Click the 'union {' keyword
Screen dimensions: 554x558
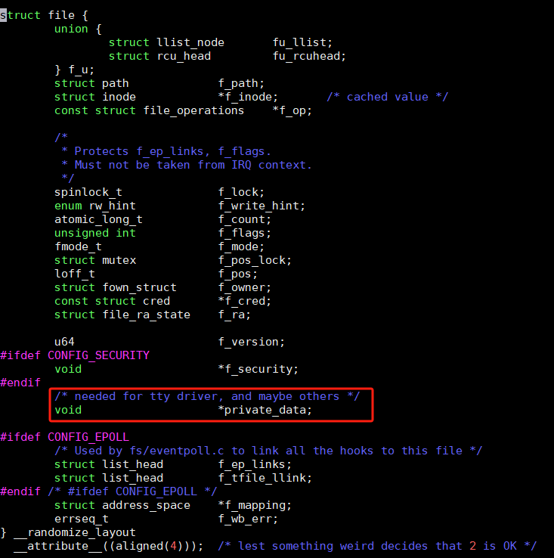click(78, 29)
